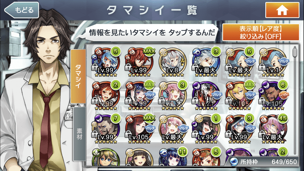Open the white-haired Lv.8 character
304x171 pixels.
point(173,62)
